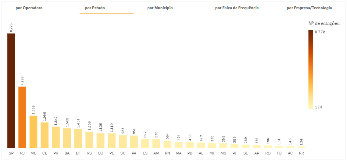Click the AM label on the x-axis
Image resolution: width=347 pixels, height=162 pixels.
156,152
